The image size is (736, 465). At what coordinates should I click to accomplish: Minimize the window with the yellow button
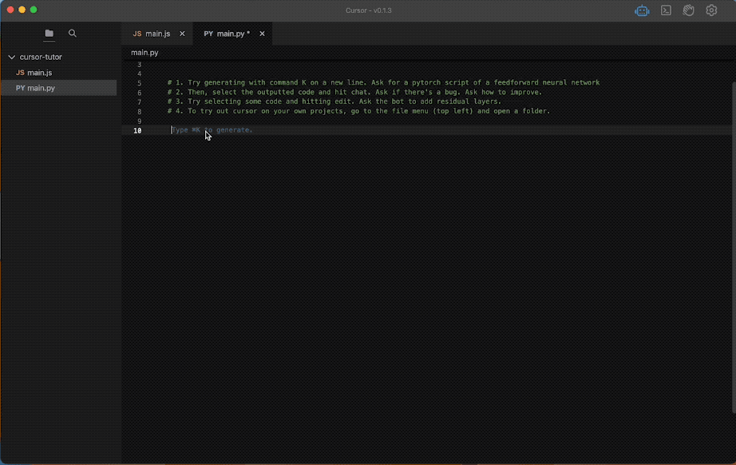click(x=22, y=10)
